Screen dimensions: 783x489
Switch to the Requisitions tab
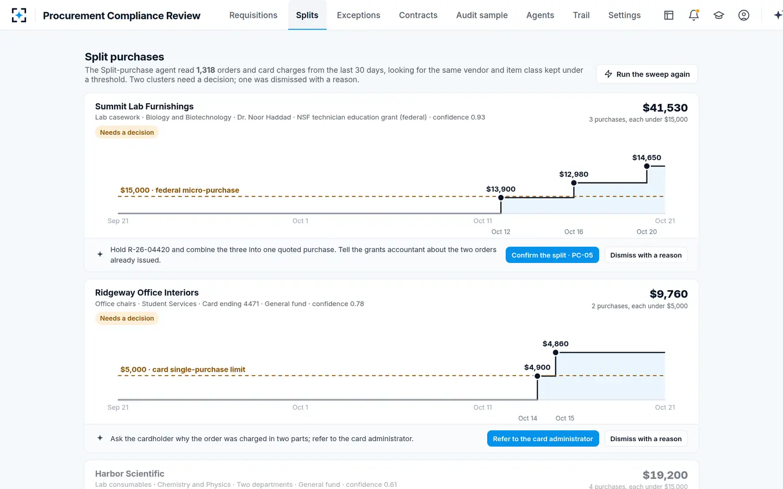253,15
